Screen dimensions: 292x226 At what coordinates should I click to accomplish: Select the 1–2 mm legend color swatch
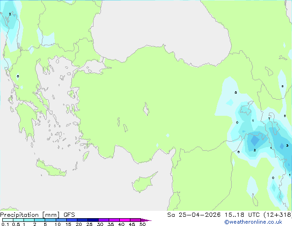pyautogui.click(x=29, y=220)
